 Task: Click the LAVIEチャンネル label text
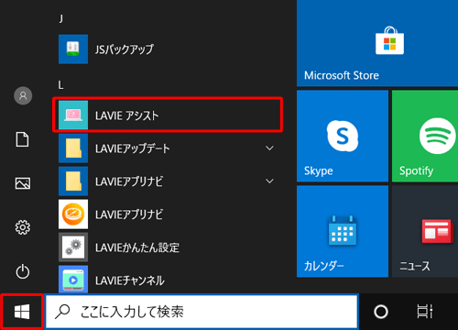[x=130, y=280]
